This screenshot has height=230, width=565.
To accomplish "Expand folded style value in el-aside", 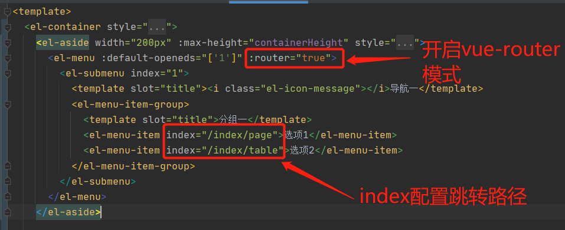I will point(405,43).
